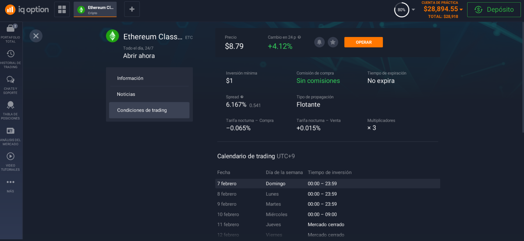Click the Tarifa nocturna Compra −0.065% value
This screenshot has height=241, width=524.
[238, 128]
